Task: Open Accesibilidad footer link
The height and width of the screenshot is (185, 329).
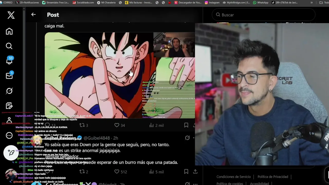Action: (259, 183)
